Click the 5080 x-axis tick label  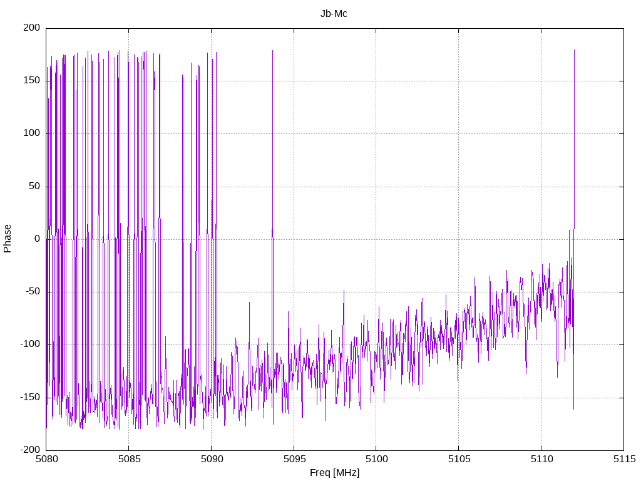(46, 460)
